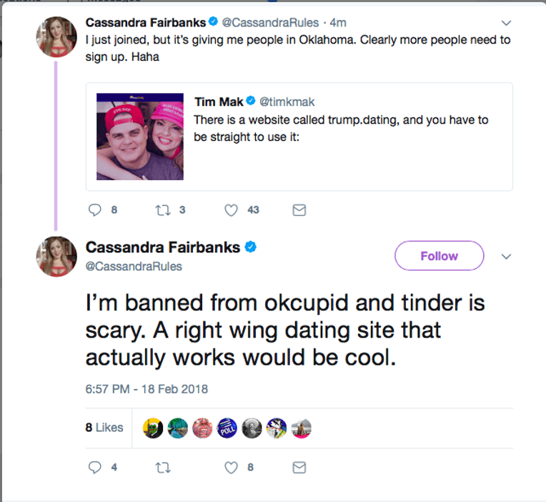This screenshot has height=502, width=546.
Task: Open the 6:57 PM - 18 Feb 2018 timestamp
Action: tap(147, 390)
